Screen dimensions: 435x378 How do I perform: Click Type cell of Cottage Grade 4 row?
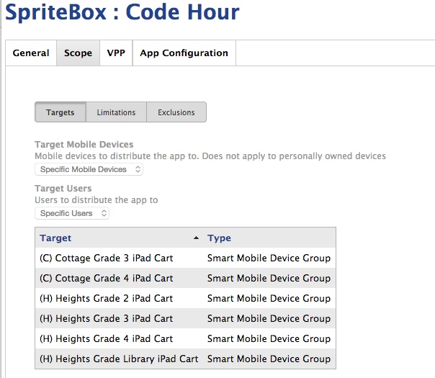[x=269, y=278]
